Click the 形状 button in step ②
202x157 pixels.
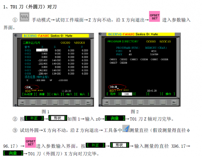[x=58, y=118]
